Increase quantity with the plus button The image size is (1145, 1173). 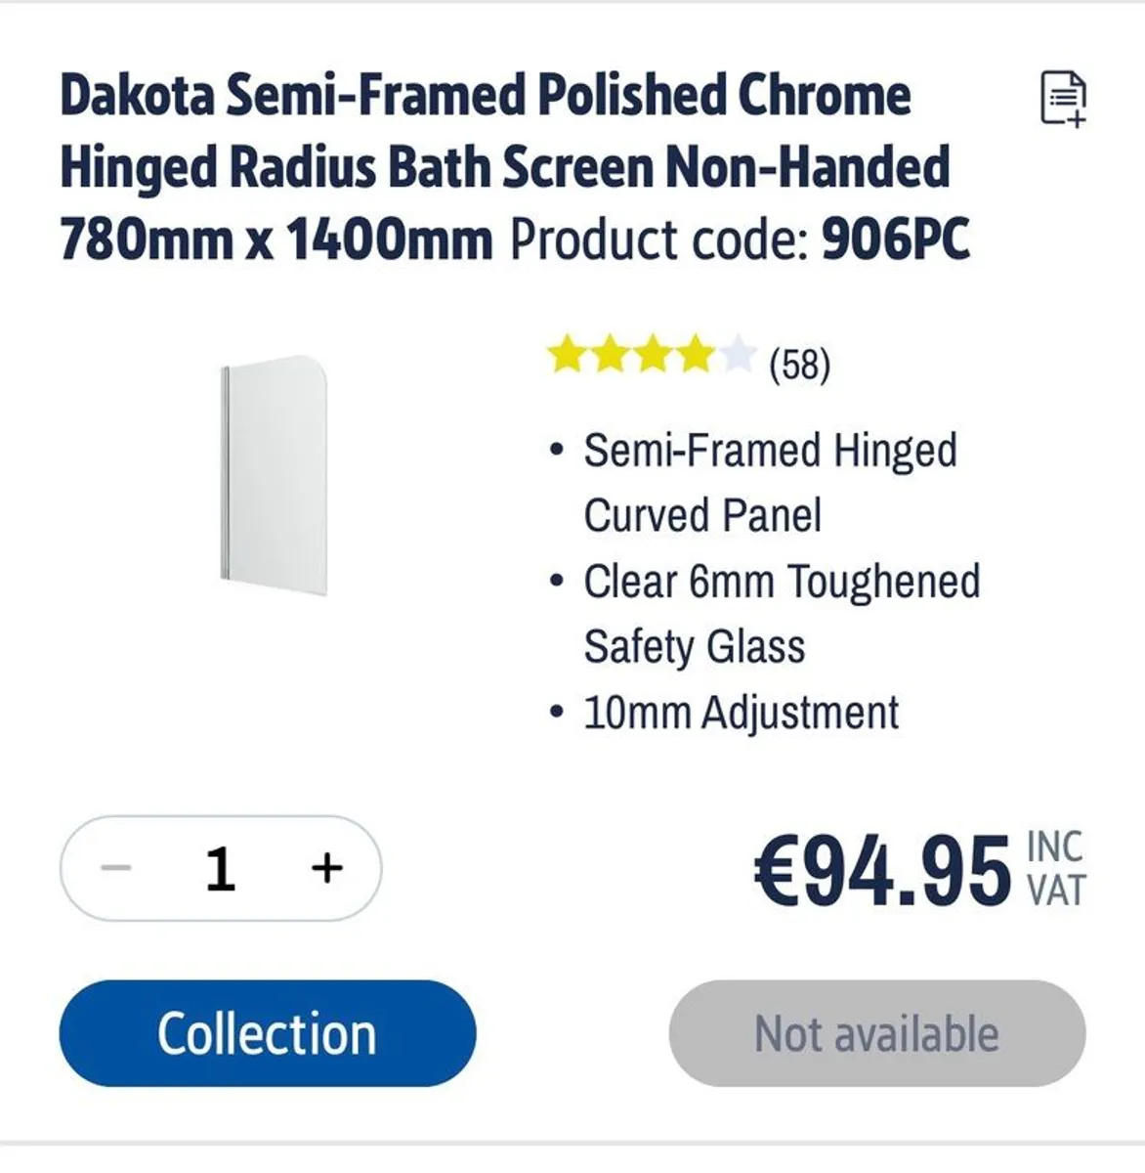coord(326,868)
